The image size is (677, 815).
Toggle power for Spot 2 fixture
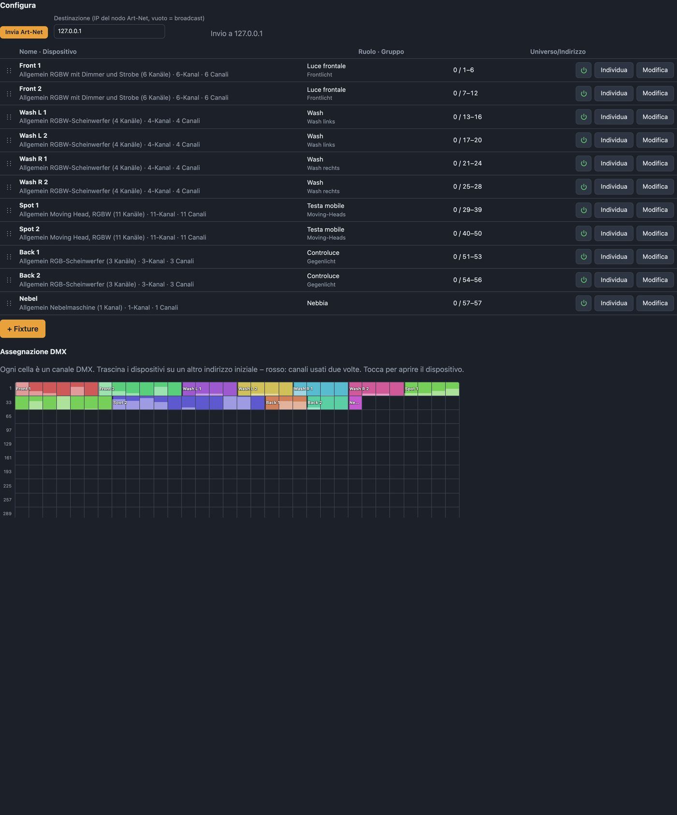coord(584,233)
